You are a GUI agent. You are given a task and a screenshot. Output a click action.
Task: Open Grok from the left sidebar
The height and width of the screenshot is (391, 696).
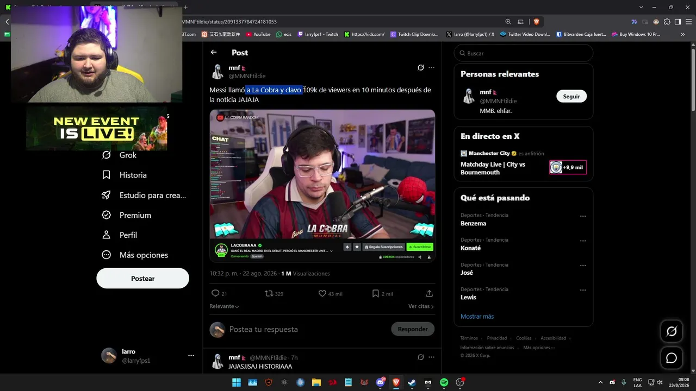[x=120, y=155]
